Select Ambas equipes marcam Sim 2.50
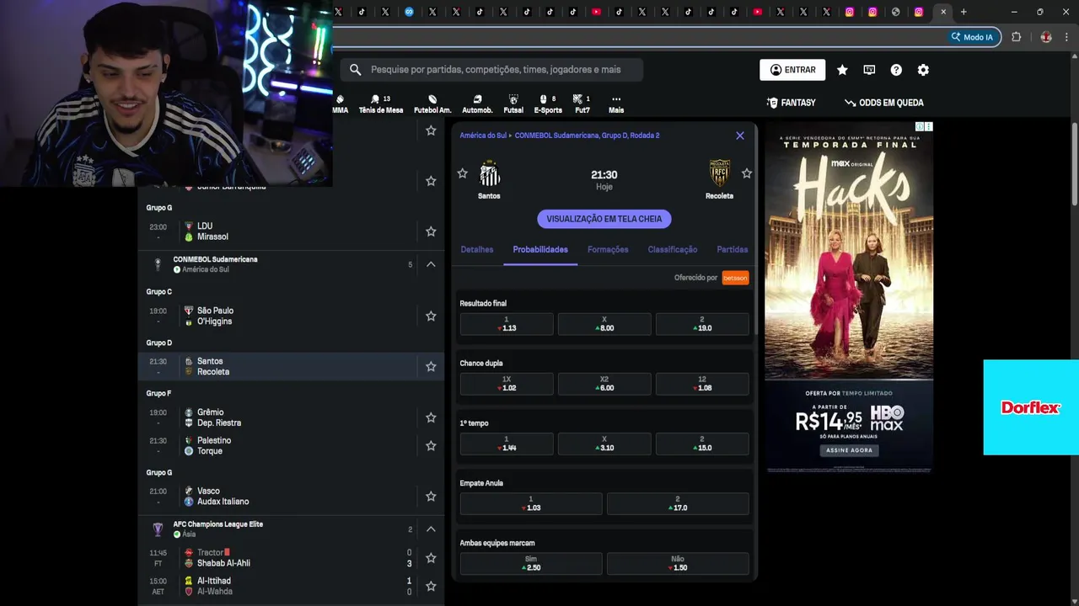The height and width of the screenshot is (606, 1079). point(531,563)
